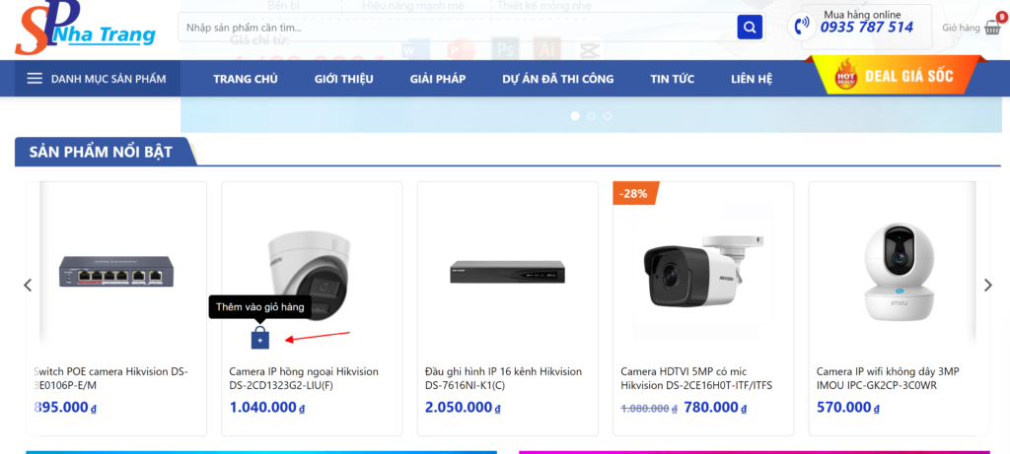Show next products with right arrow

coord(988,286)
